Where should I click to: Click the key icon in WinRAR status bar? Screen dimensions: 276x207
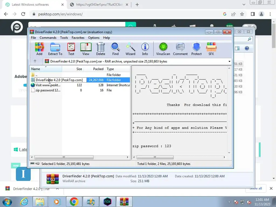37,164
